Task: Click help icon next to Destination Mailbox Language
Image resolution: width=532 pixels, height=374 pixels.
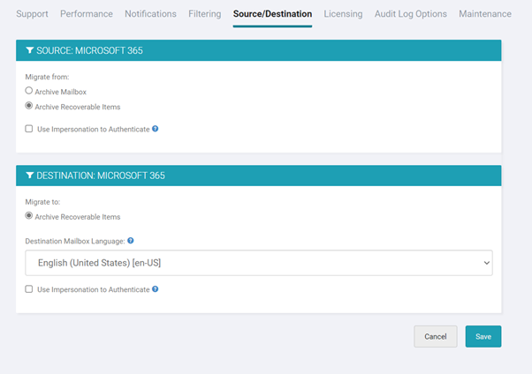Action: (x=131, y=240)
